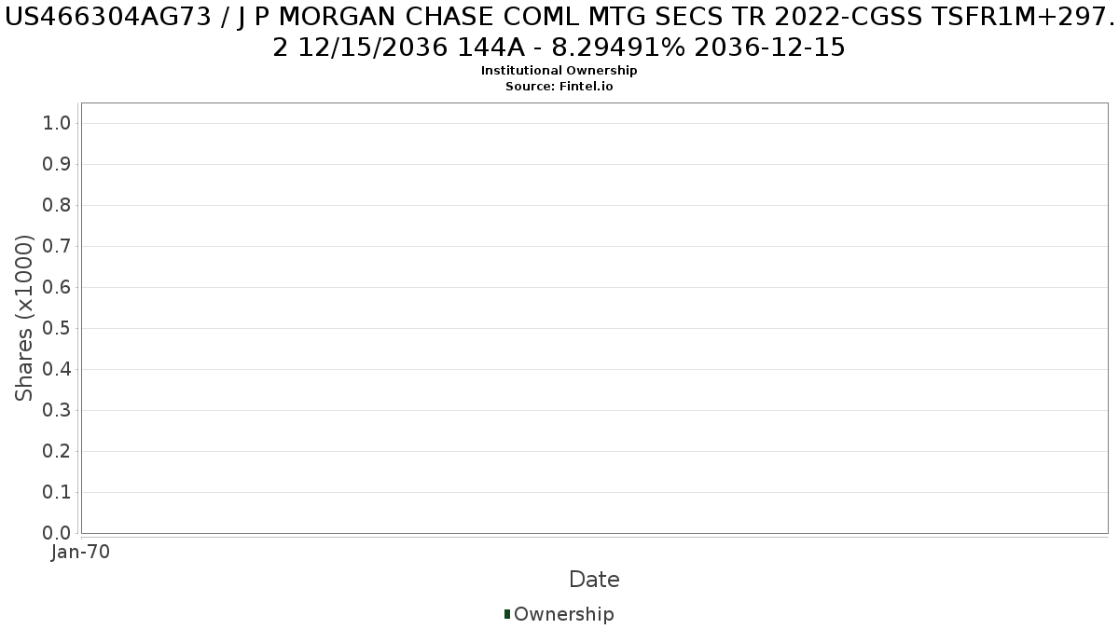Click the green Ownership legend swatch

tap(507, 614)
